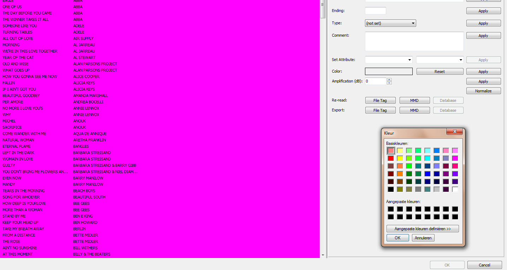Image resolution: width=507 pixels, height=270 pixels.
Task: Select the song YEAR OF THE CAT
Action: pos(18,57)
